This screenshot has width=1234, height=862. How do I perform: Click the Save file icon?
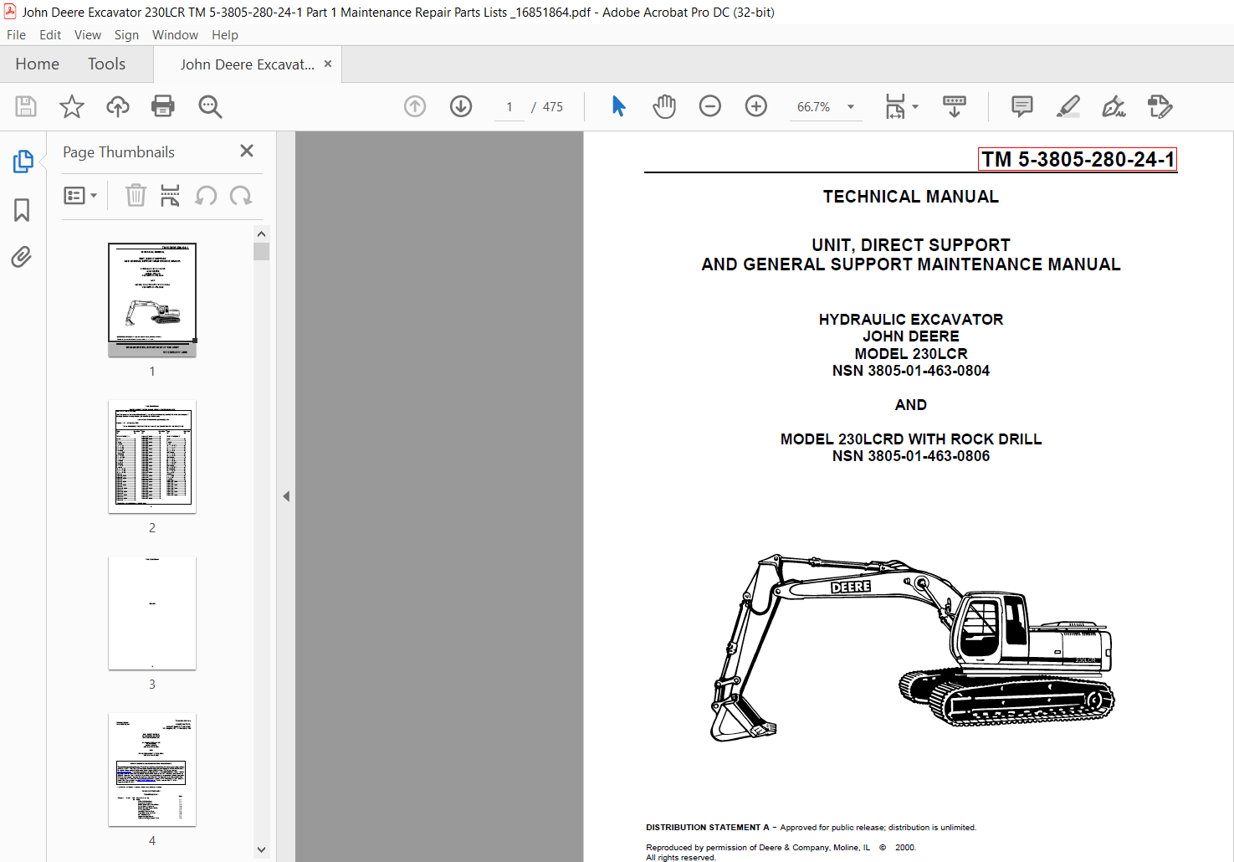coord(26,106)
